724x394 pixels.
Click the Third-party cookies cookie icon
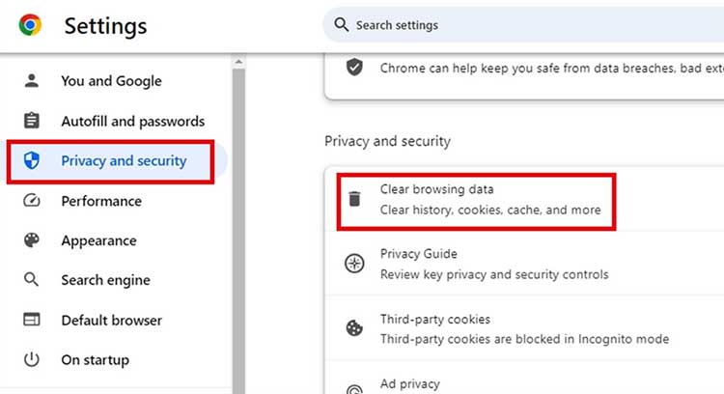pos(354,328)
